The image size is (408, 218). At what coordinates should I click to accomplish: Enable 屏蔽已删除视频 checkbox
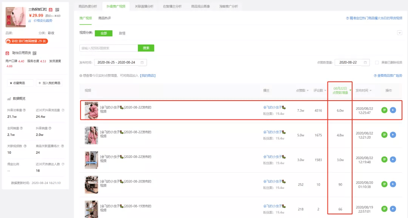(x=377, y=63)
